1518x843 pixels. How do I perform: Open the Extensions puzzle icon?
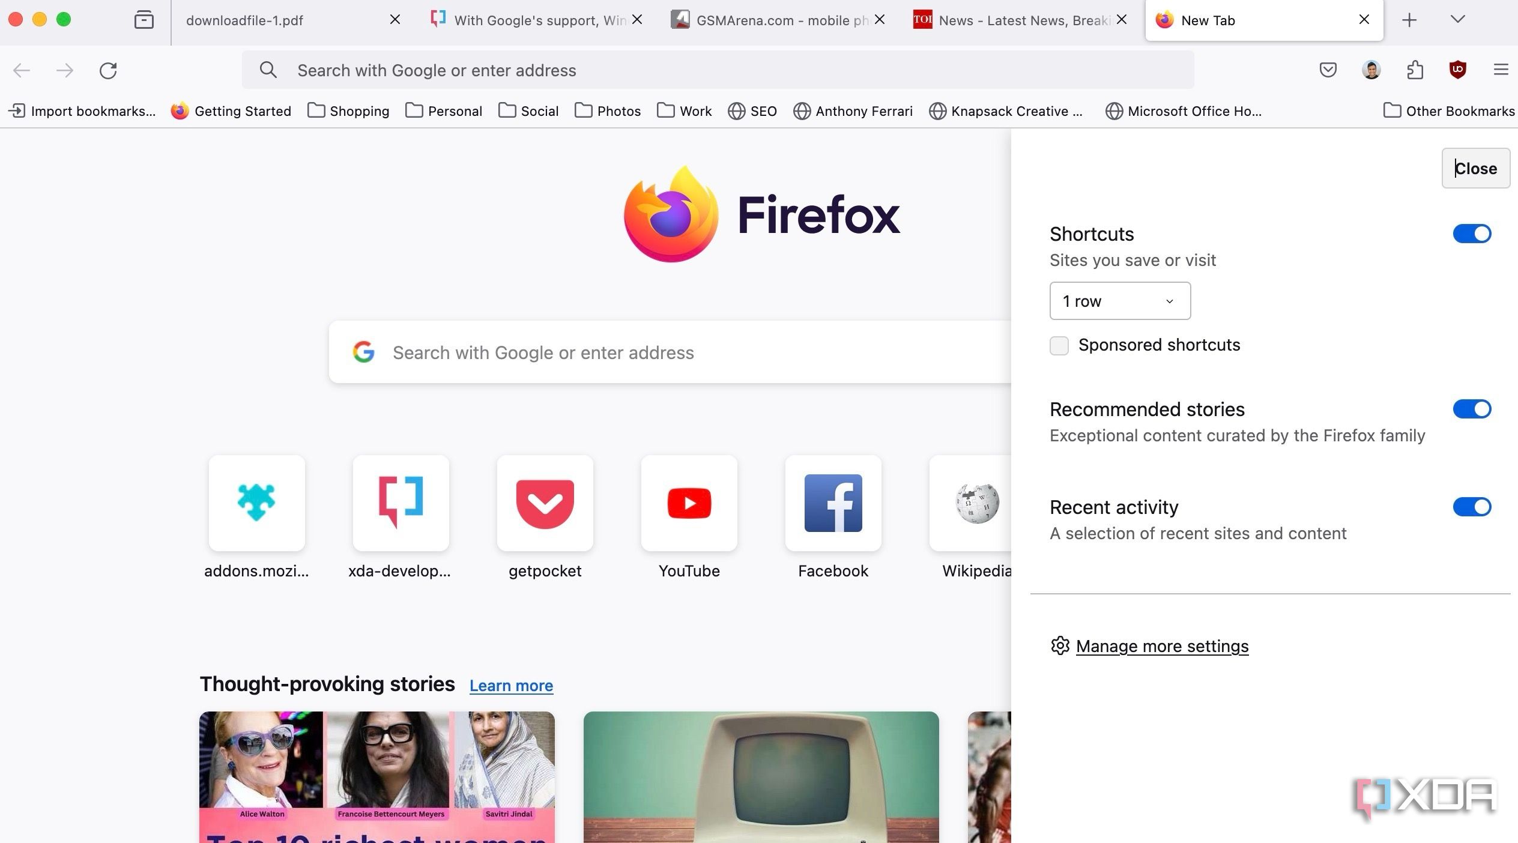click(x=1415, y=70)
